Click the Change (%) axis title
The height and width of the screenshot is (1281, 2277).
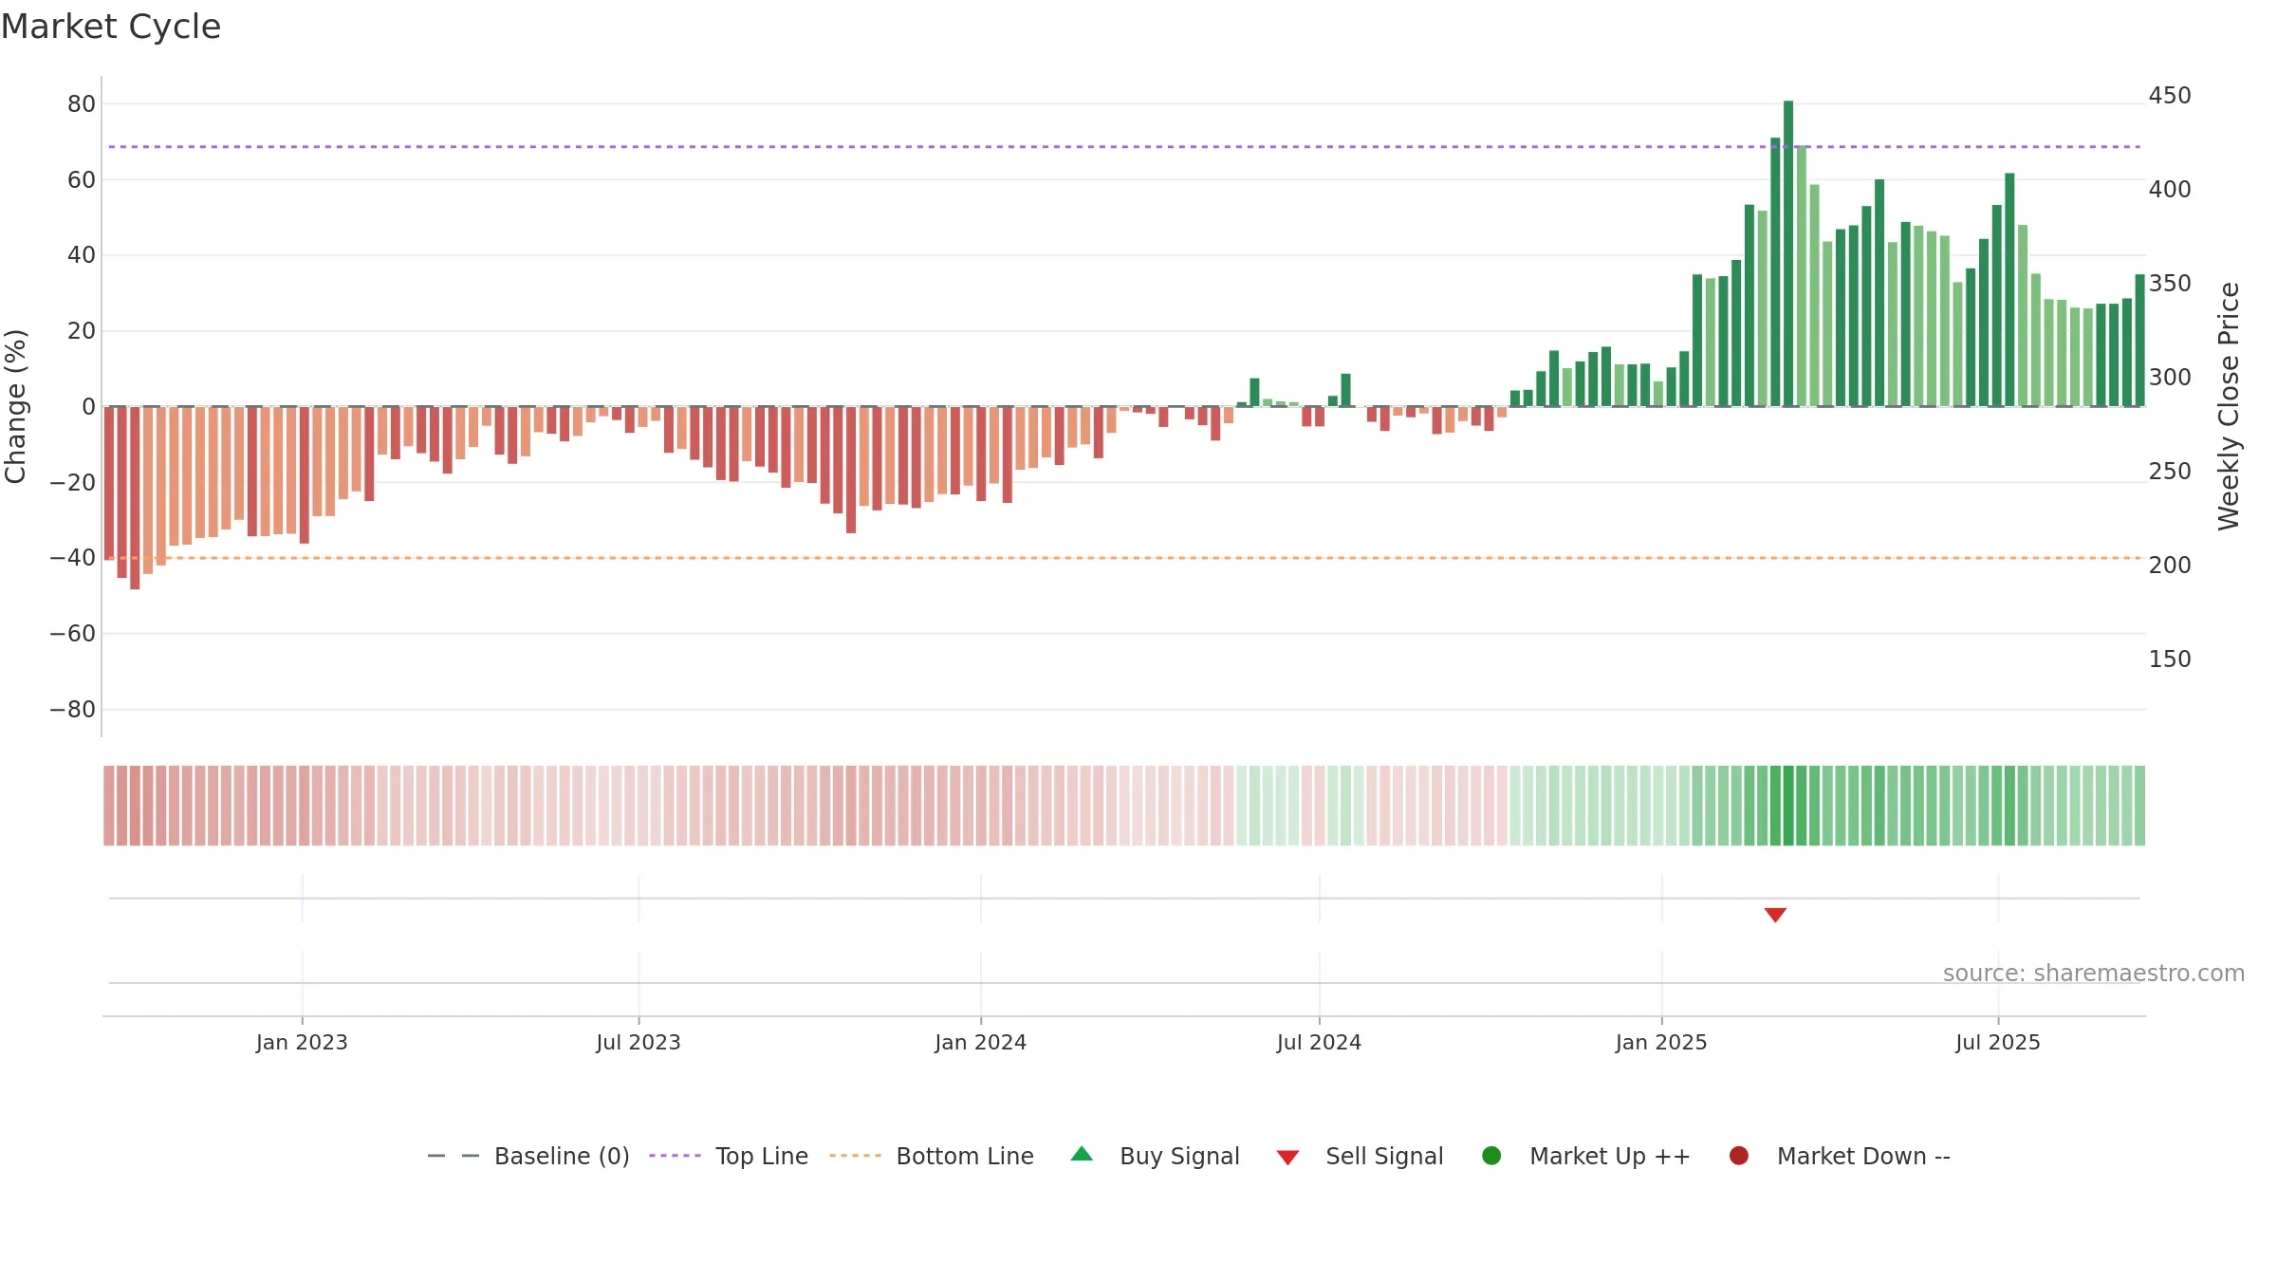point(15,406)
